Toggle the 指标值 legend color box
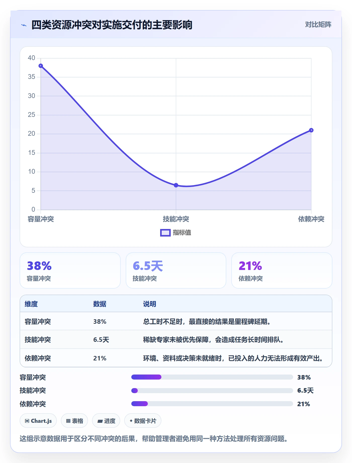Image resolution: width=352 pixels, height=463 pixels. point(165,233)
